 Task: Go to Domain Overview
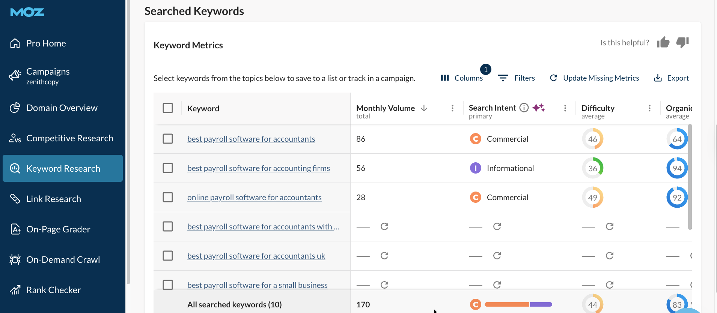click(x=63, y=108)
